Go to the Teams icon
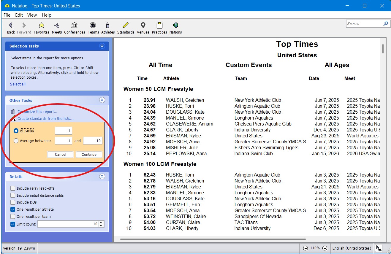This screenshot has height=254, width=391. (93, 26)
